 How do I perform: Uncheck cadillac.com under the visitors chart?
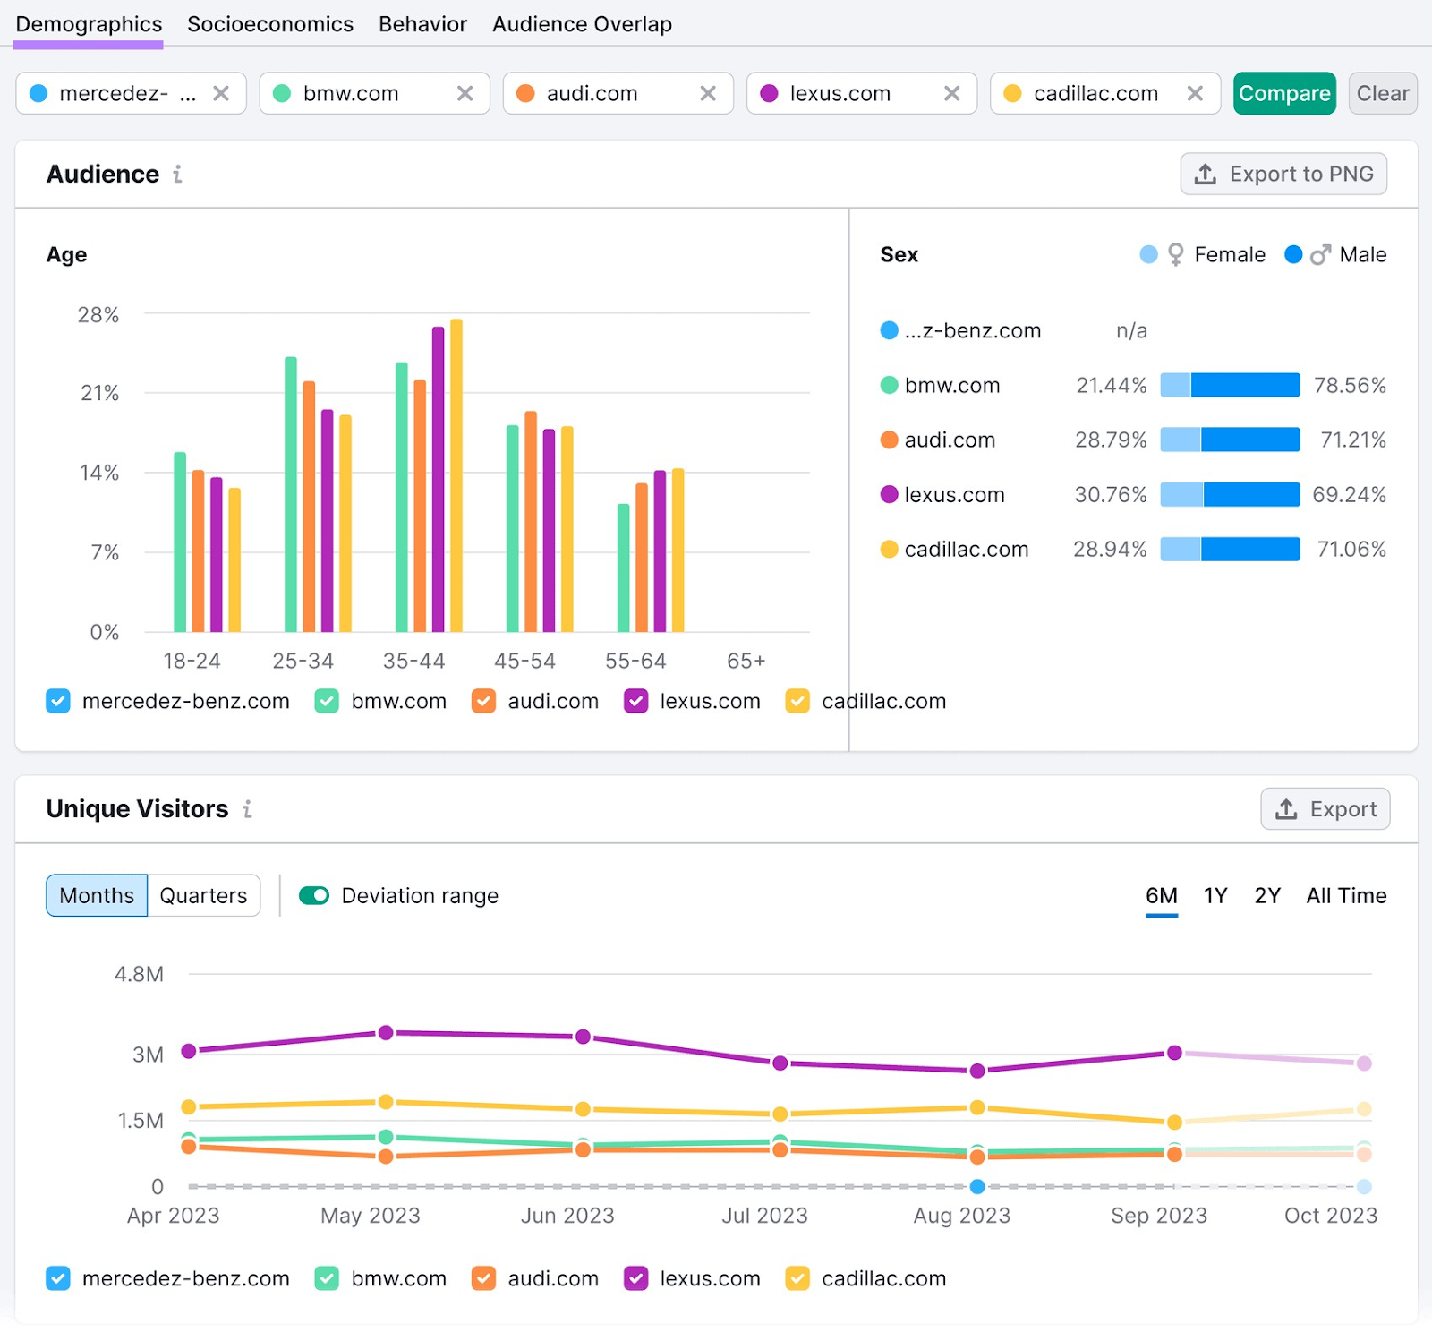(796, 1278)
